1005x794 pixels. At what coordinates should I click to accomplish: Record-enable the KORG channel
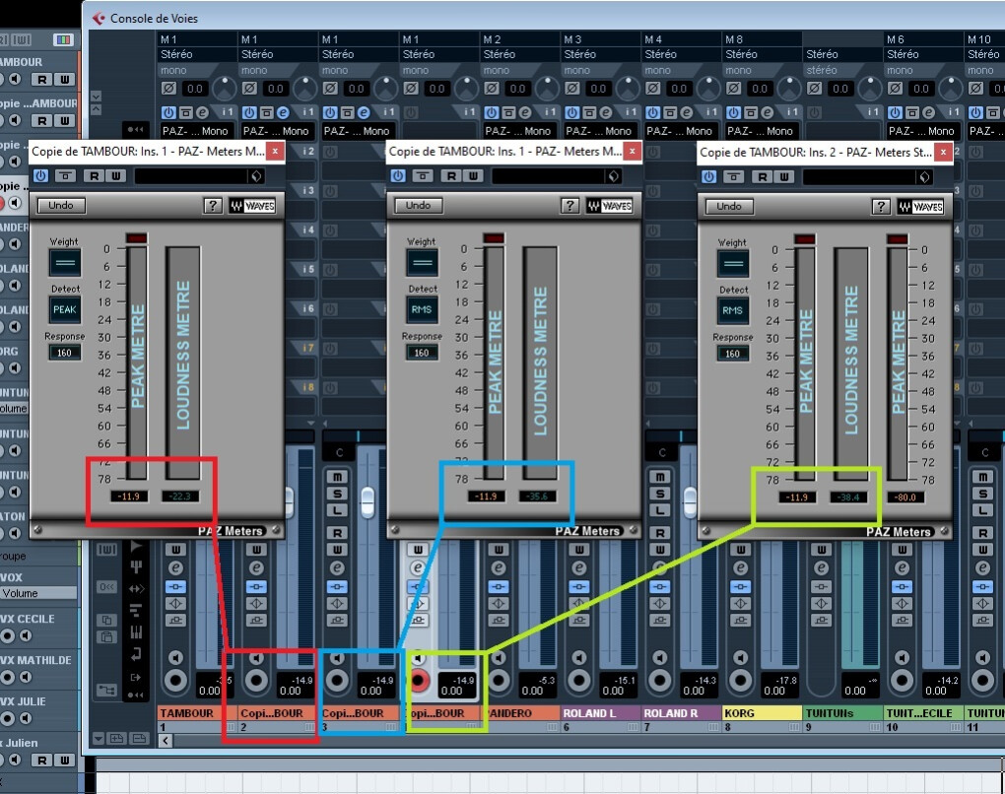point(740,681)
